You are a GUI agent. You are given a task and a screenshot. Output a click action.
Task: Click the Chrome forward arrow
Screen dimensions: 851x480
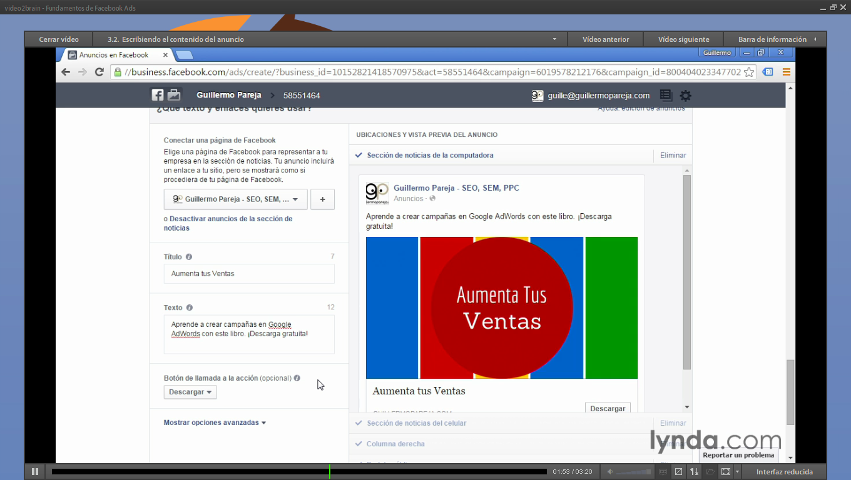[x=83, y=72]
